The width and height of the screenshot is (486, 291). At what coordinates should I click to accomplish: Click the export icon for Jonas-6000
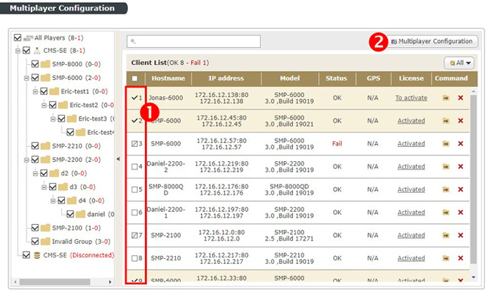coord(446,98)
